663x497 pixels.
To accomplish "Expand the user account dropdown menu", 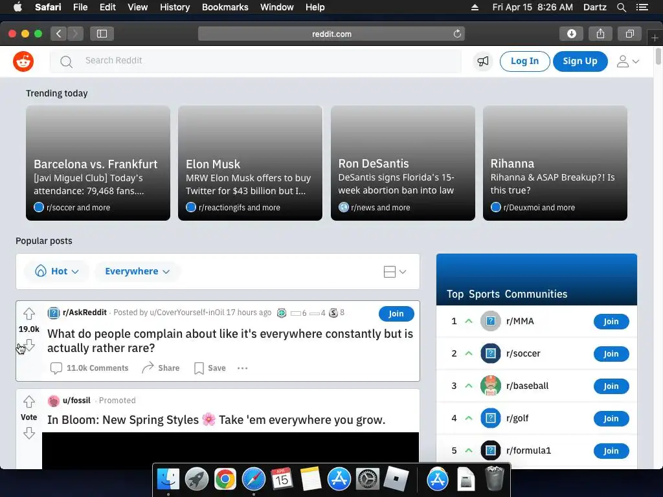I will [627, 61].
